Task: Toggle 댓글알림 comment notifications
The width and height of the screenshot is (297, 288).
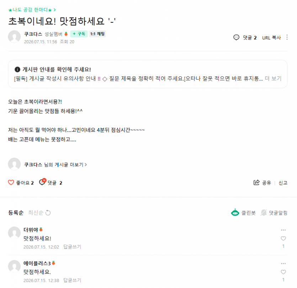Action: tap(274, 213)
